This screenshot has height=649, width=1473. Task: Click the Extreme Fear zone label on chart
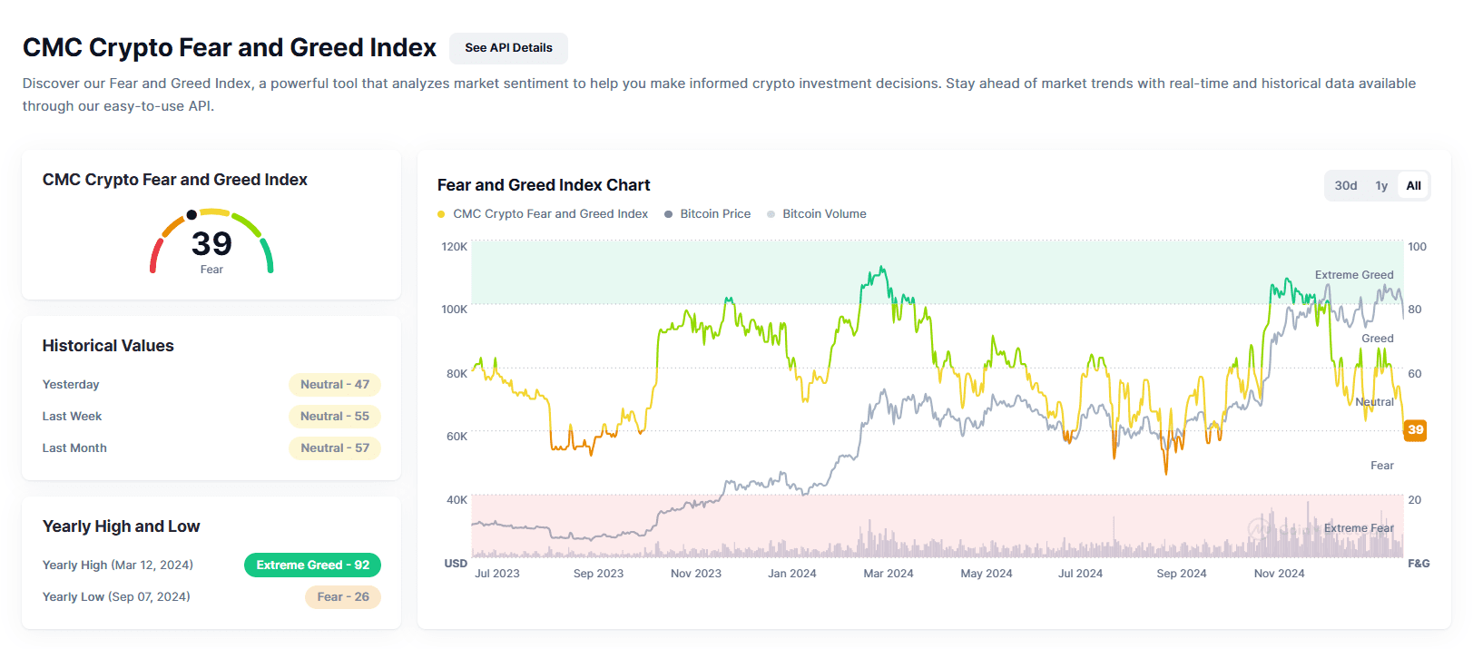1359,528
